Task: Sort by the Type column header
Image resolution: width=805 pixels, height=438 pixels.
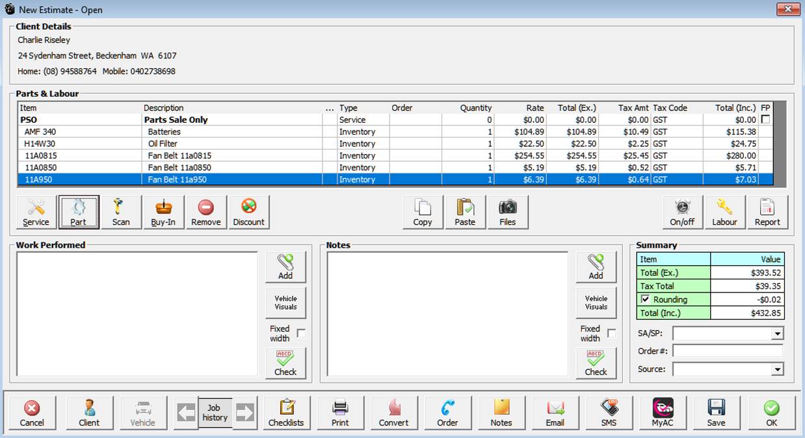Action: coord(363,108)
